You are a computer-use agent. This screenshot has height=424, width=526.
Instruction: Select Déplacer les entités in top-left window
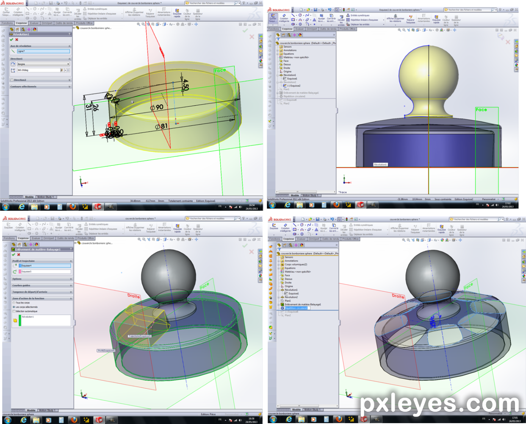(95, 18)
